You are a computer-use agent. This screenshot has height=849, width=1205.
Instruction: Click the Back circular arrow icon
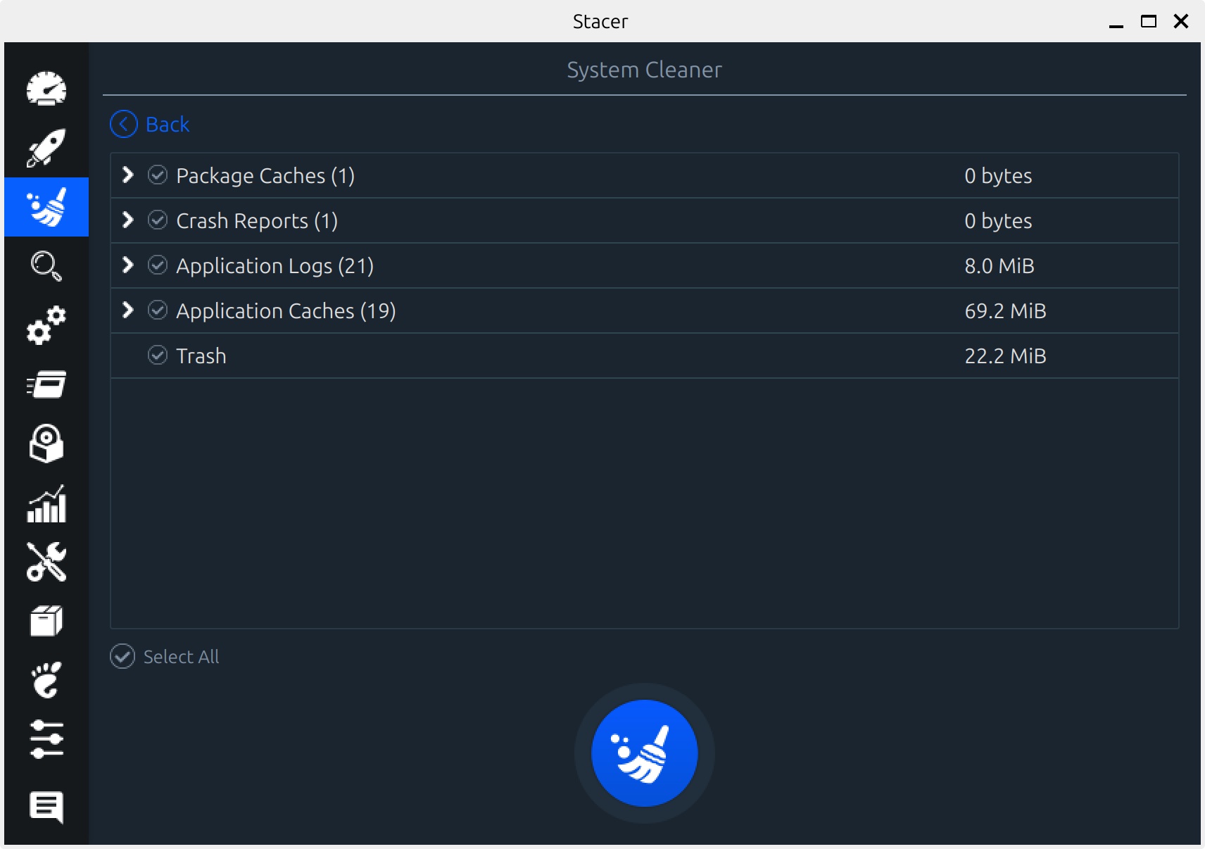point(124,125)
